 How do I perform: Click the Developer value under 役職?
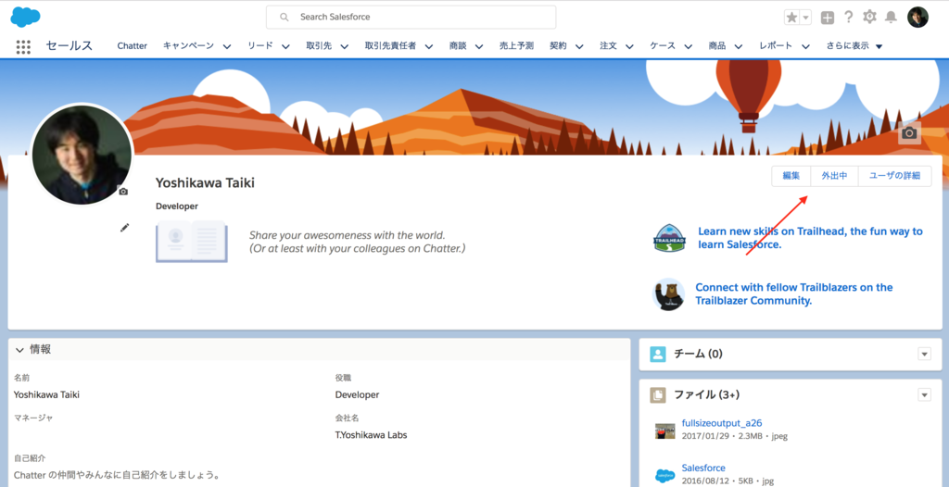coord(357,395)
